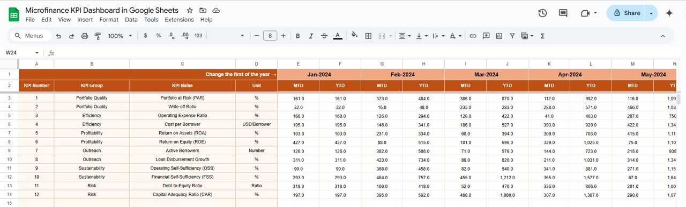
Task: Open the Format menu
Action: click(x=109, y=20)
